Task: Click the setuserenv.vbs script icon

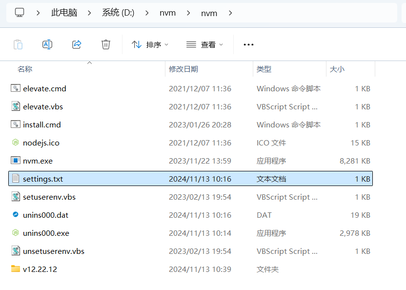Action: 16,197
